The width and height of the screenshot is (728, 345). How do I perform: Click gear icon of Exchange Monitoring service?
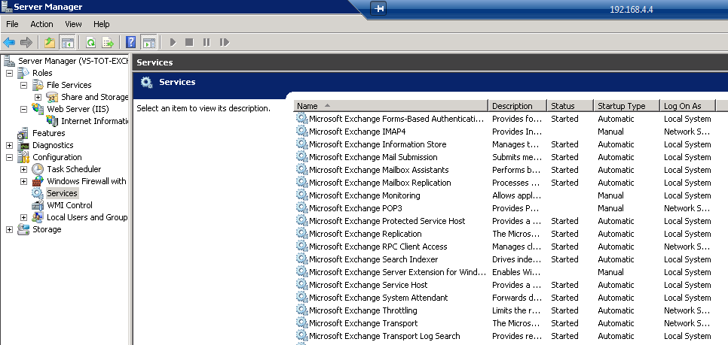[x=301, y=195]
